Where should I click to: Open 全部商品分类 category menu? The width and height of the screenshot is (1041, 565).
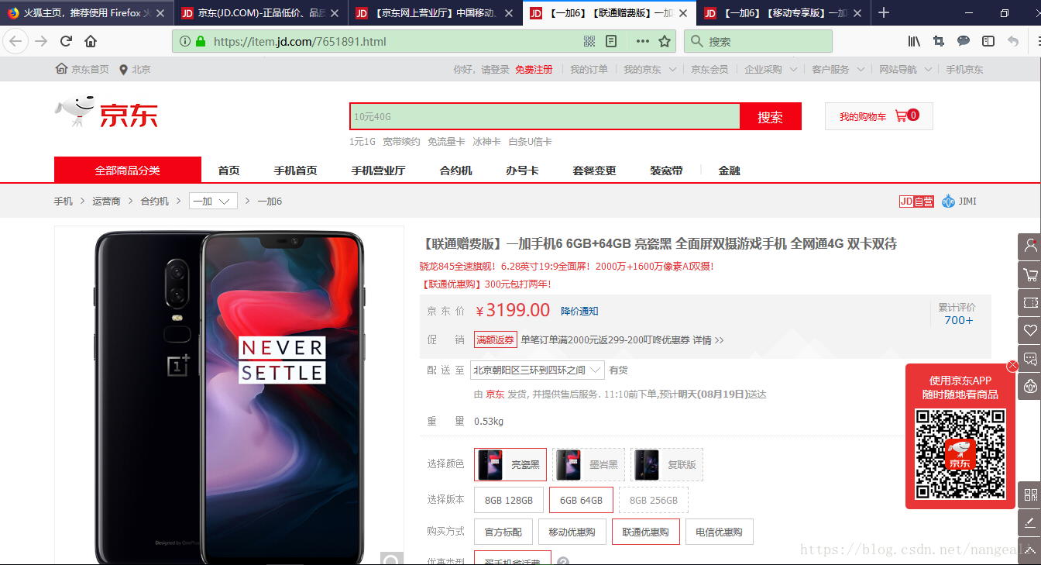click(x=128, y=170)
